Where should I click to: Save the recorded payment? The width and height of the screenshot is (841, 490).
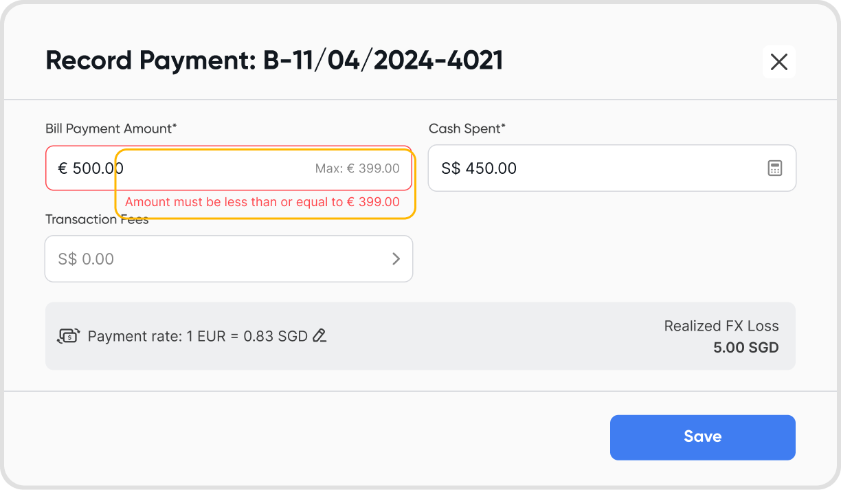pyautogui.click(x=702, y=437)
